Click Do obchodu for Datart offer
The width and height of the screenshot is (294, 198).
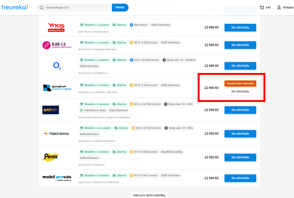[x=240, y=110]
